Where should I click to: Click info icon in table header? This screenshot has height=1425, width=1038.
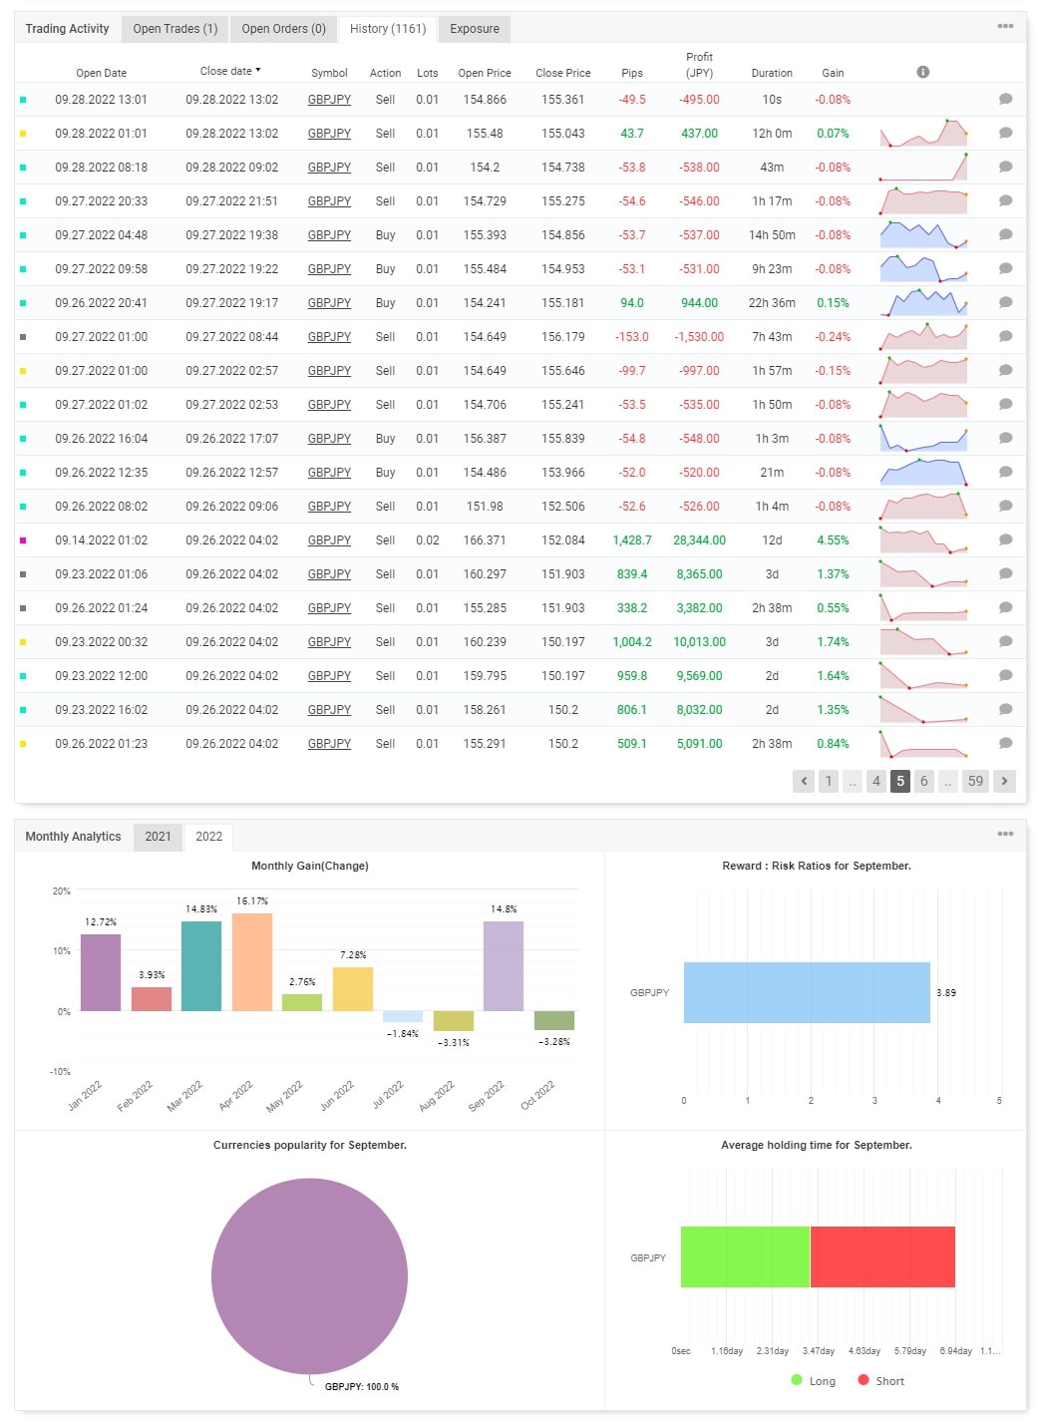(922, 72)
